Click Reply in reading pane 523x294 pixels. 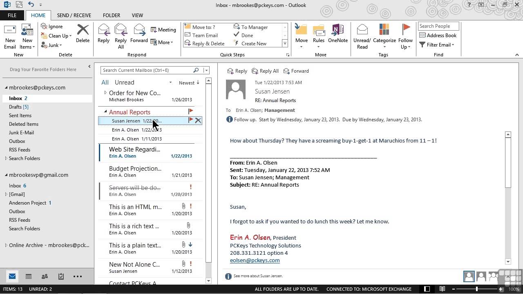[237, 71]
